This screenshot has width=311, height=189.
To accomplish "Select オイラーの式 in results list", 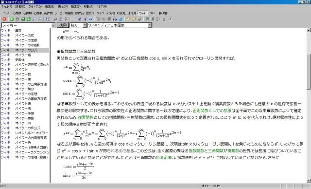I will pos(24,36).
